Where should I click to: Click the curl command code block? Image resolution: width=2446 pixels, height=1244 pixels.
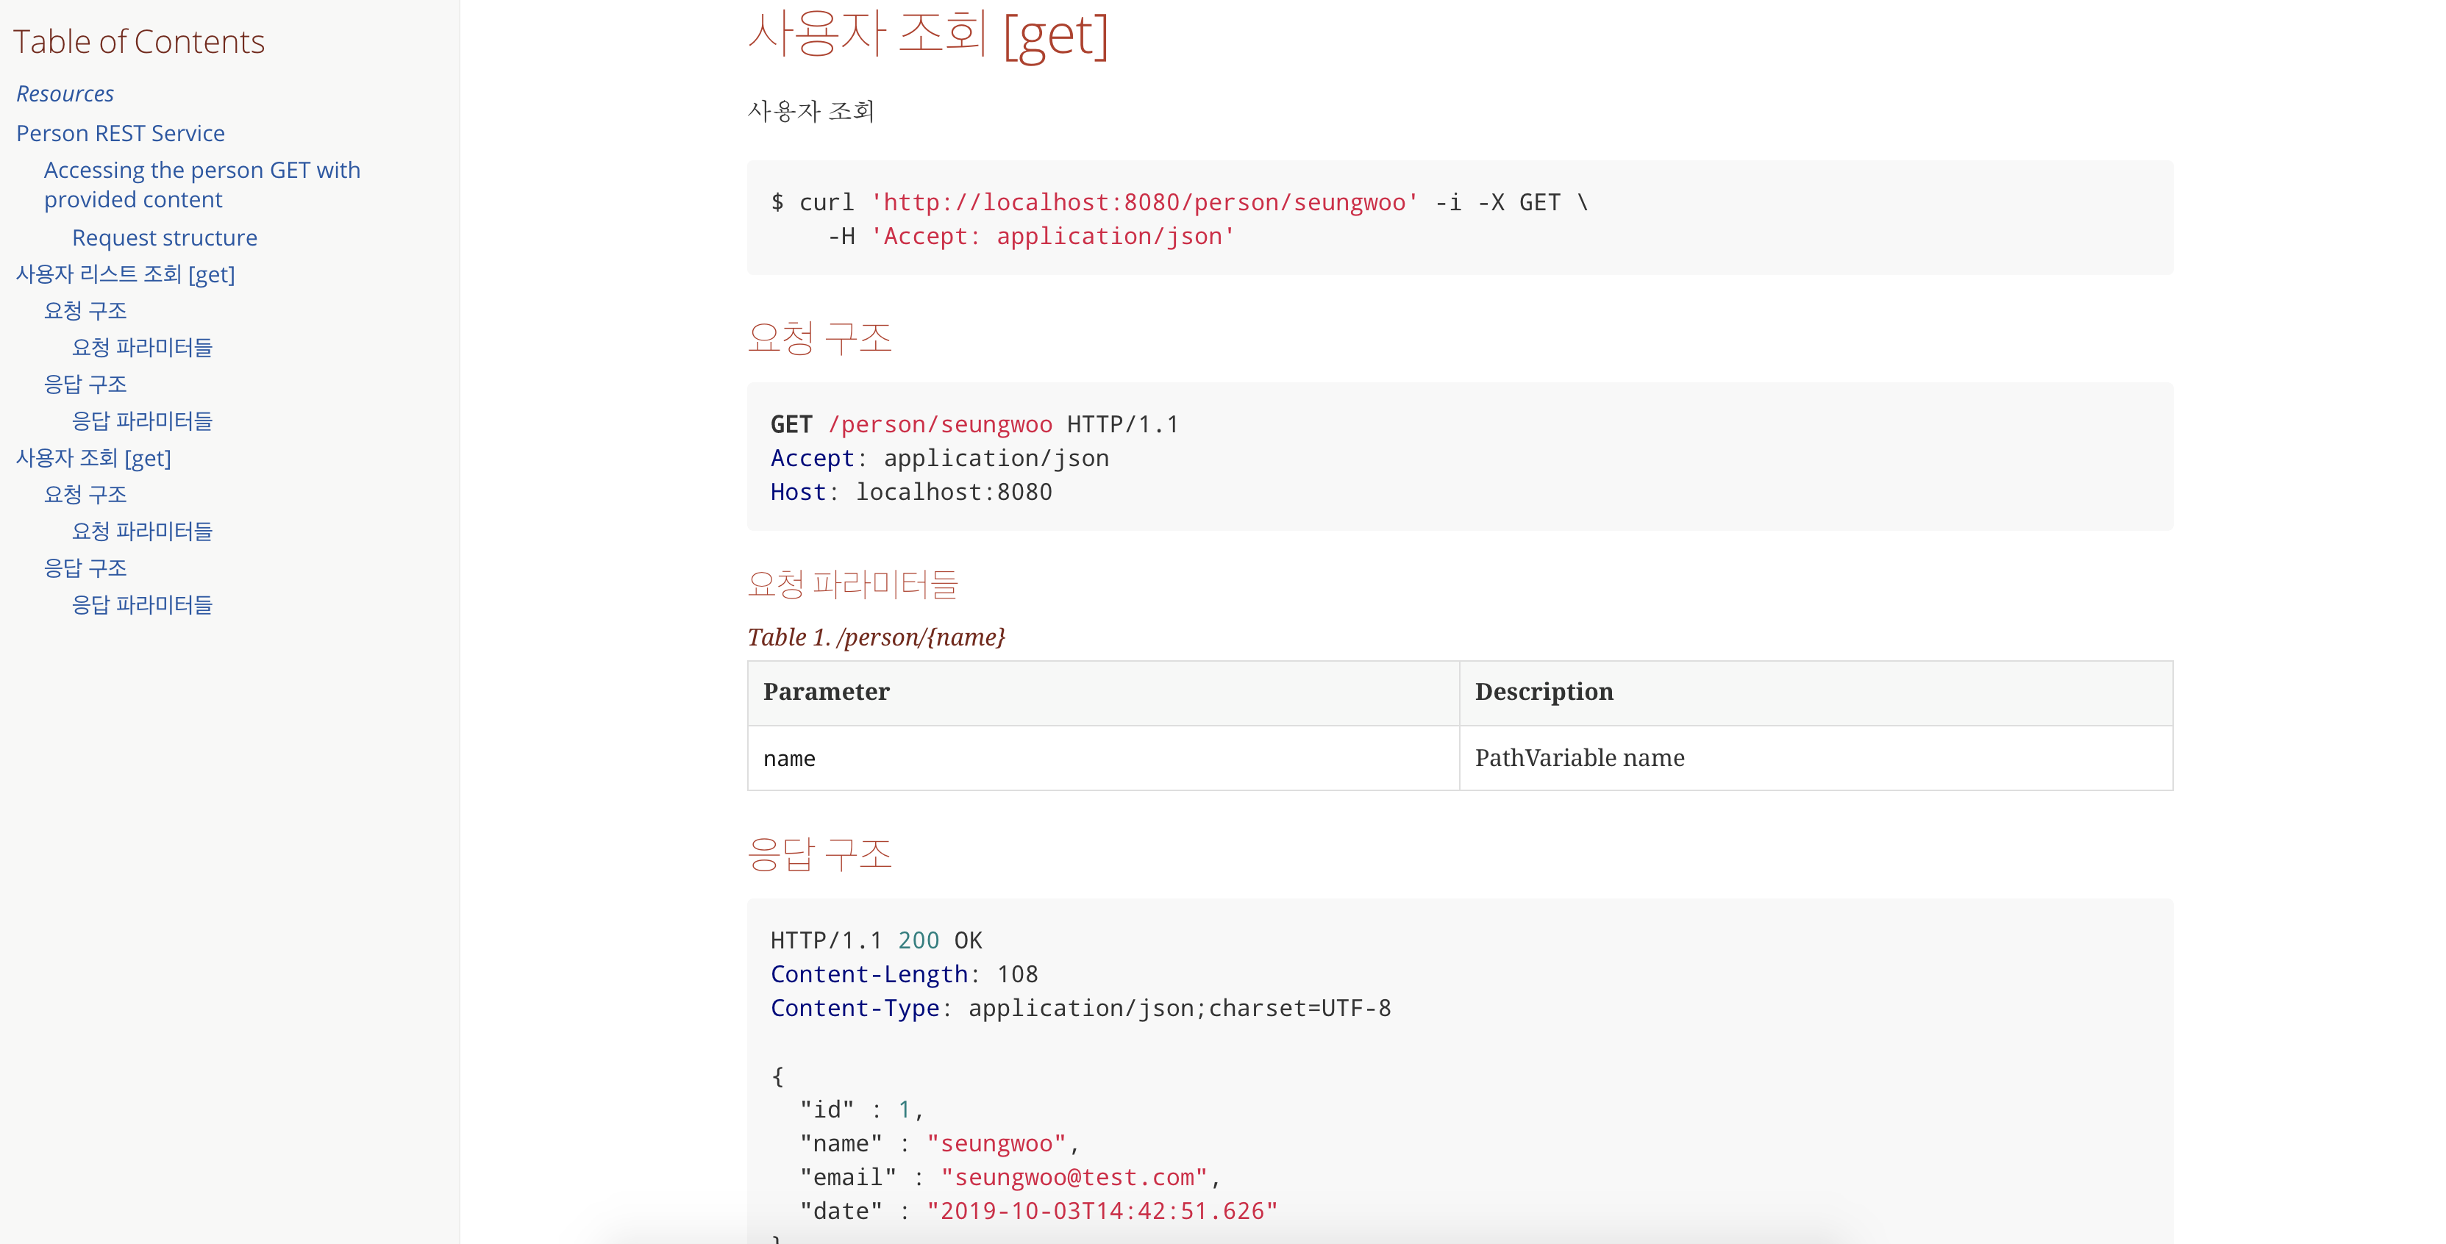coord(1459,218)
